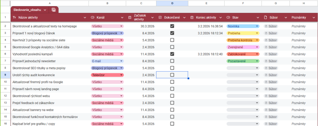
Task: Select date cell 3.2.2026 18:12:40
Action: pos(206,54)
